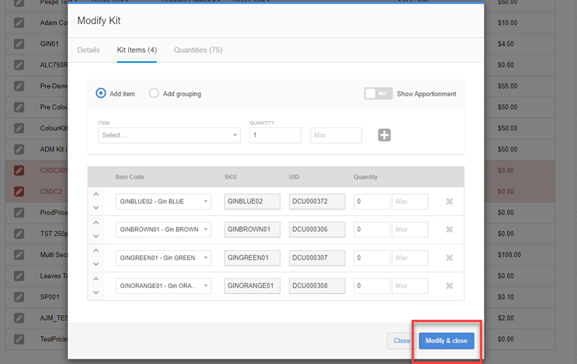Move GINORANGE01 row up
This screenshot has height=364, width=577.
pos(96,279)
